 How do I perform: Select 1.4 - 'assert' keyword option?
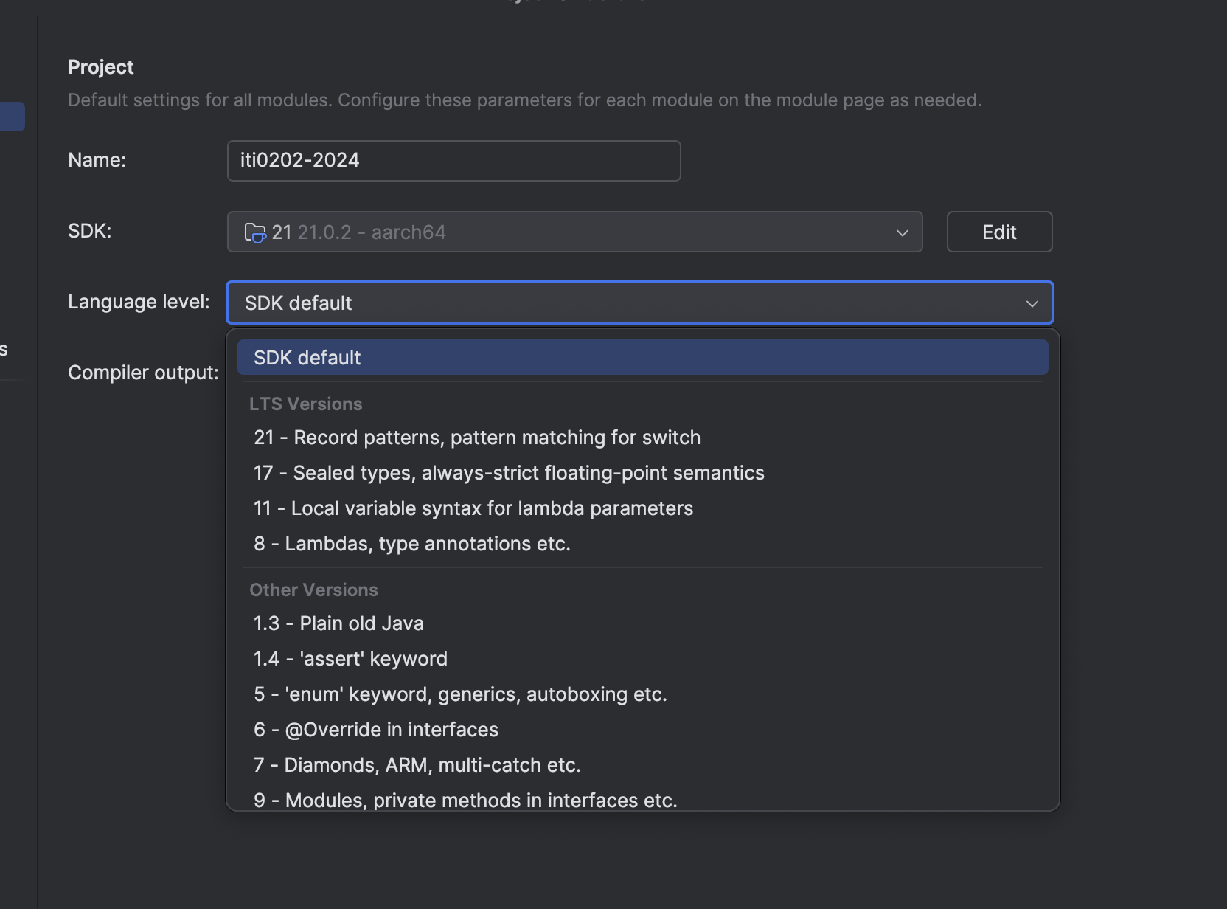642,659
